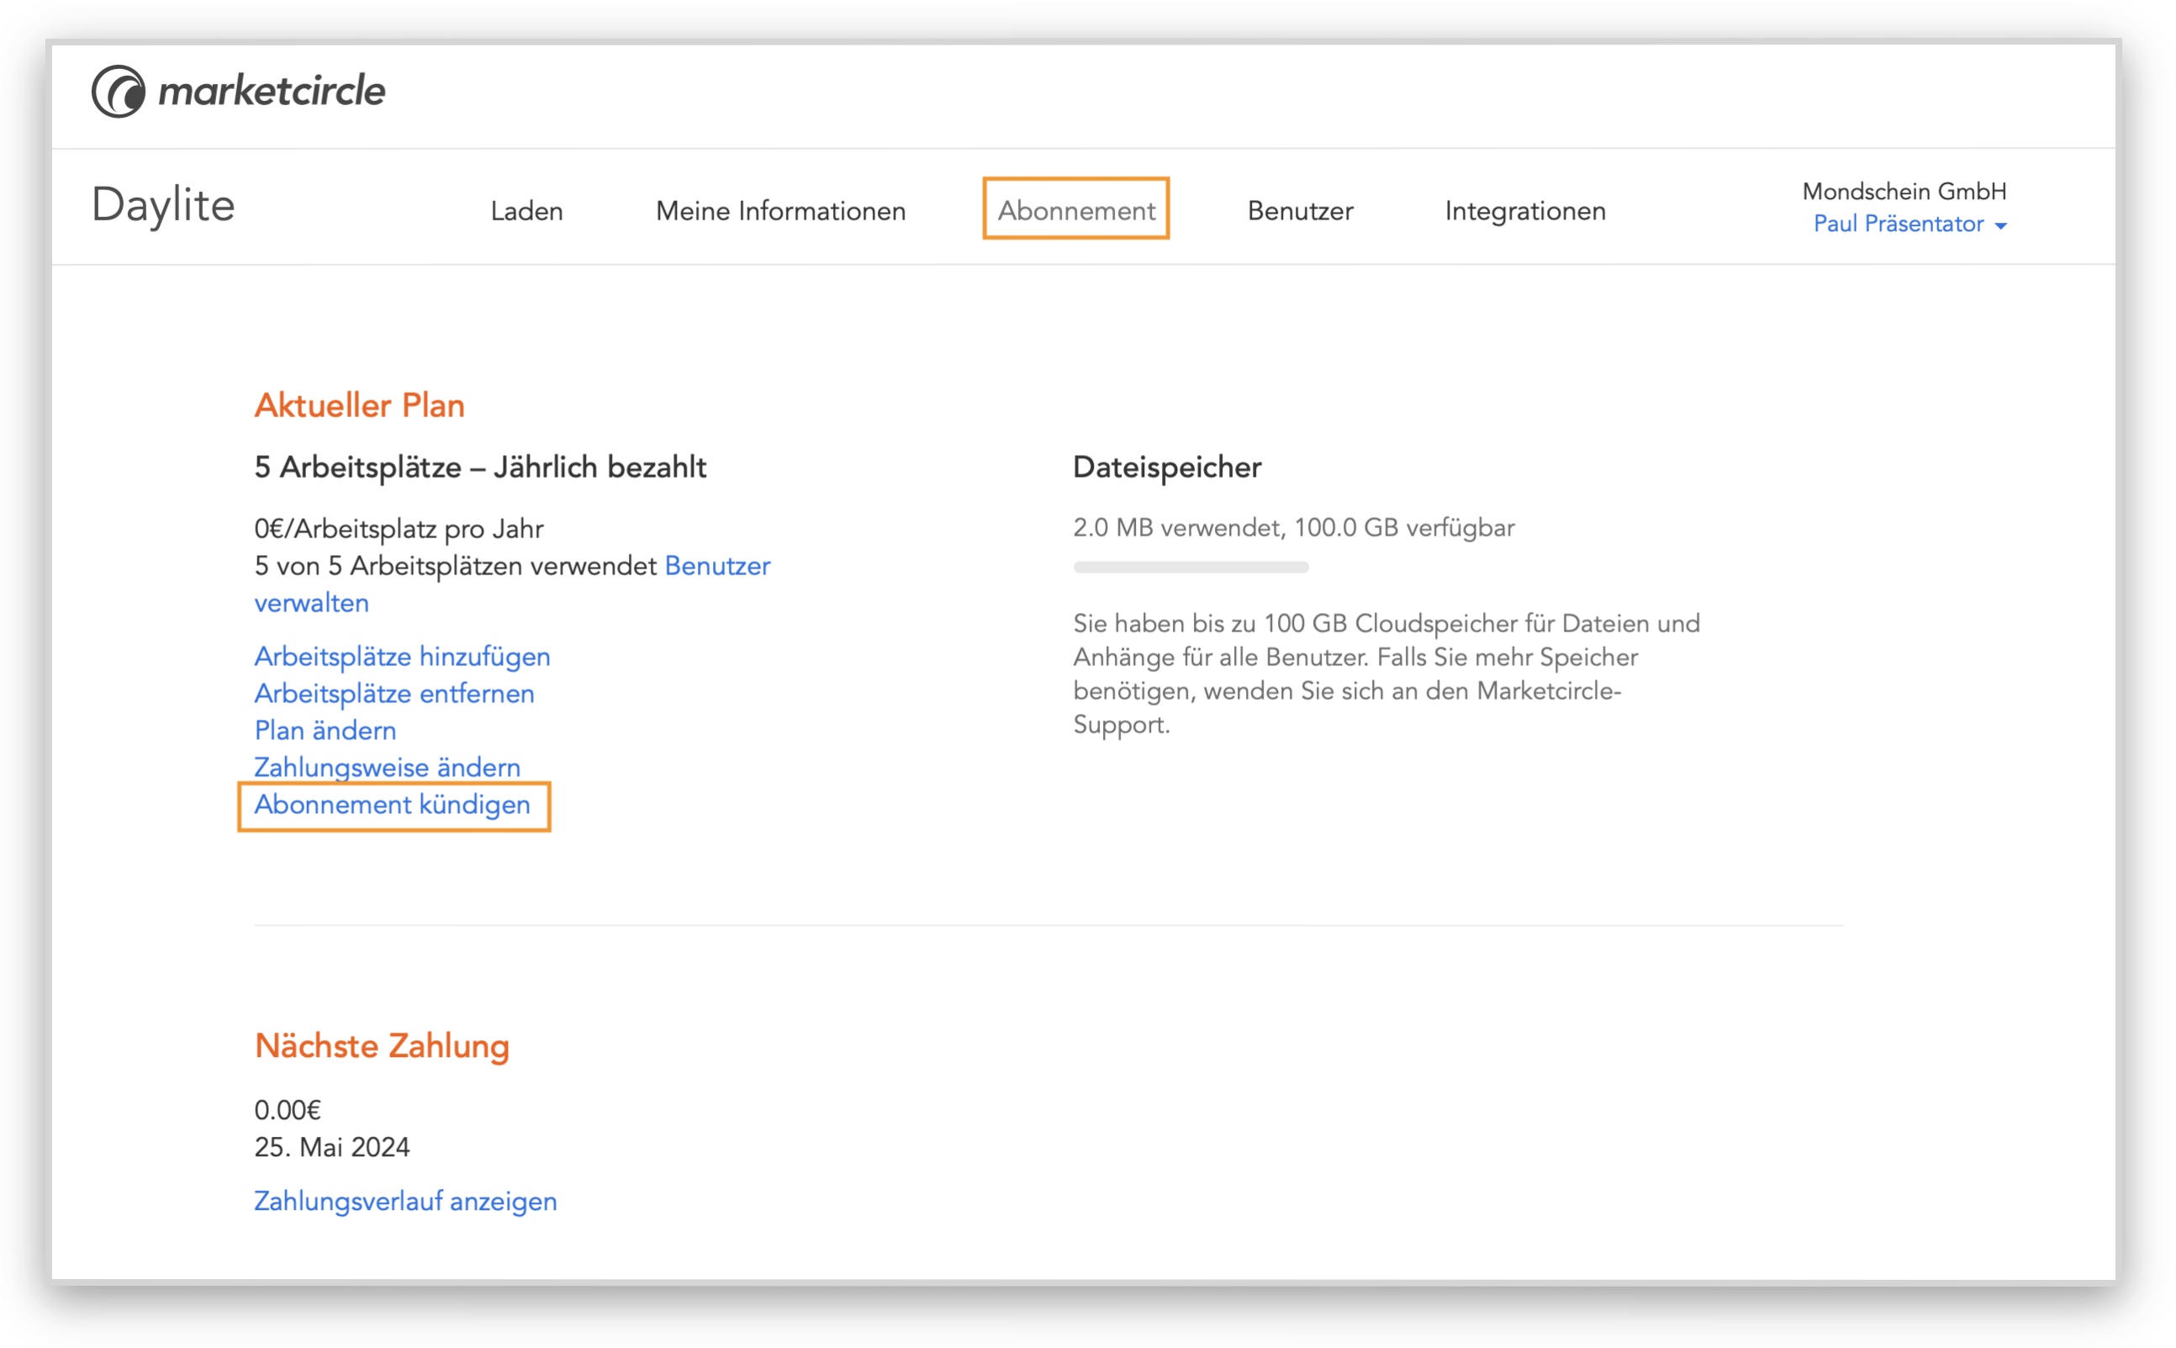Select the Abonnement tab
Screen dimensions: 2176x1348
(1076, 210)
